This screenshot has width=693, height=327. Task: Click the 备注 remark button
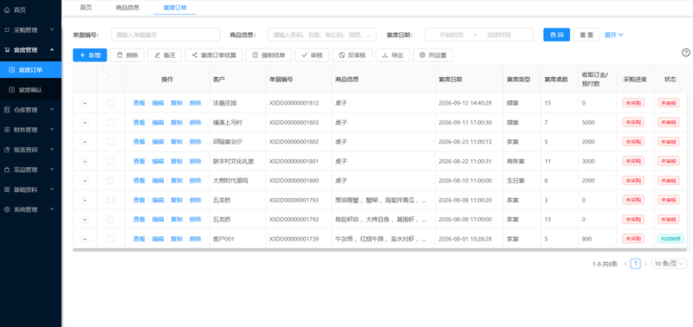click(165, 55)
